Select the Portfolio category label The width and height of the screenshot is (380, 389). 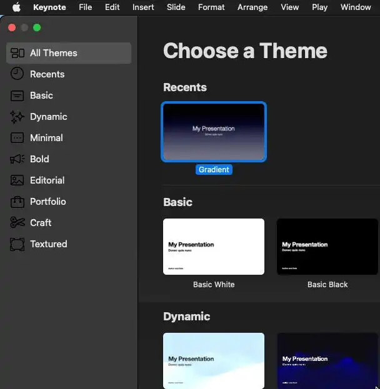click(x=48, y=202)
